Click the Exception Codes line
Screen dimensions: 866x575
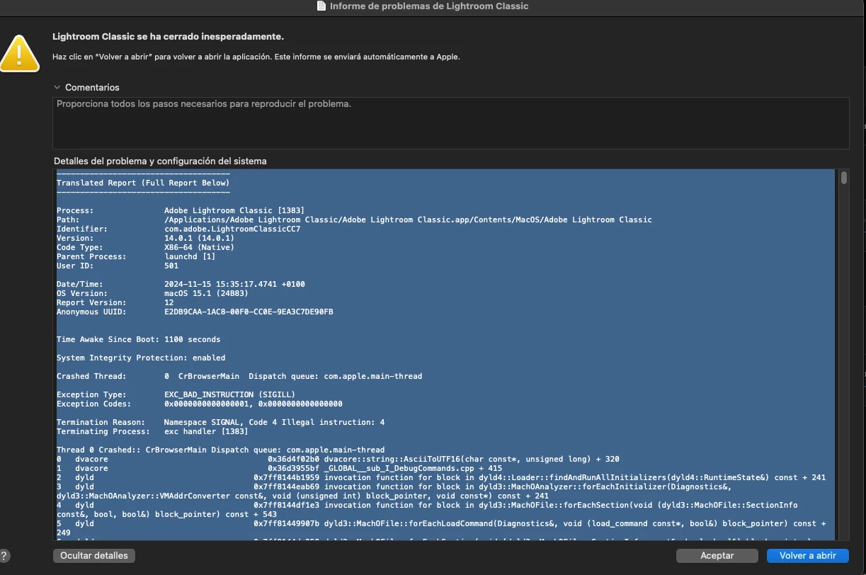[x=200, y=404]
